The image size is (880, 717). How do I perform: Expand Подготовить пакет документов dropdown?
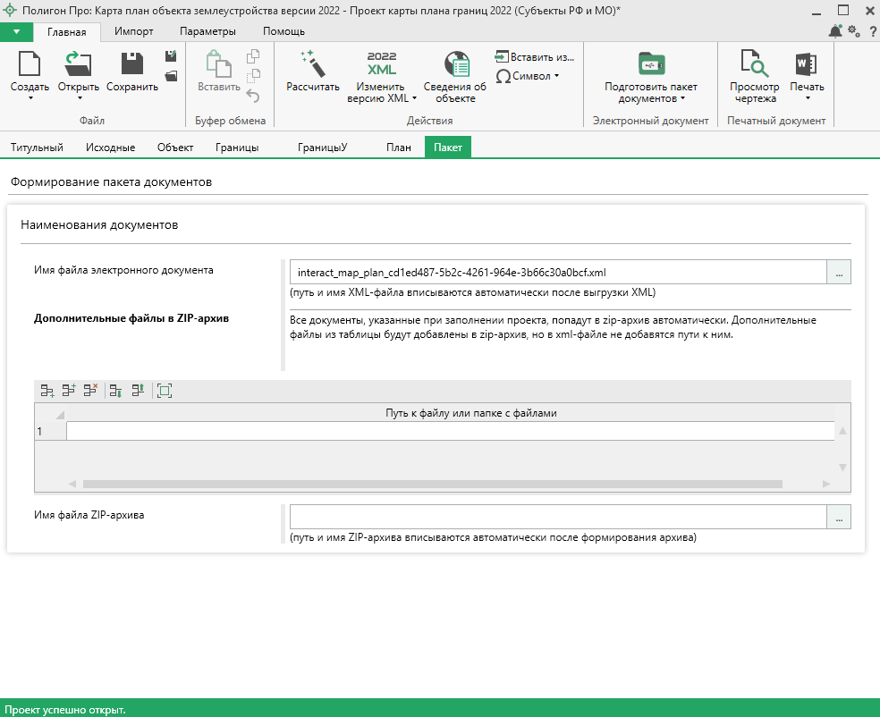[x=682, y=98]
